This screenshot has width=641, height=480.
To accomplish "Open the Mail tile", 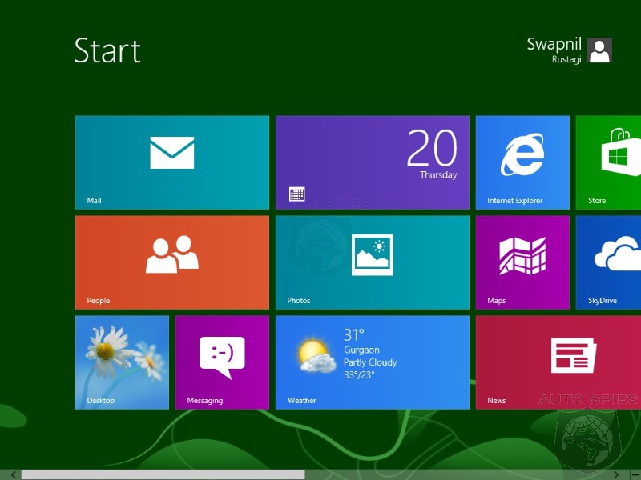I will click(x=172, y=162).
